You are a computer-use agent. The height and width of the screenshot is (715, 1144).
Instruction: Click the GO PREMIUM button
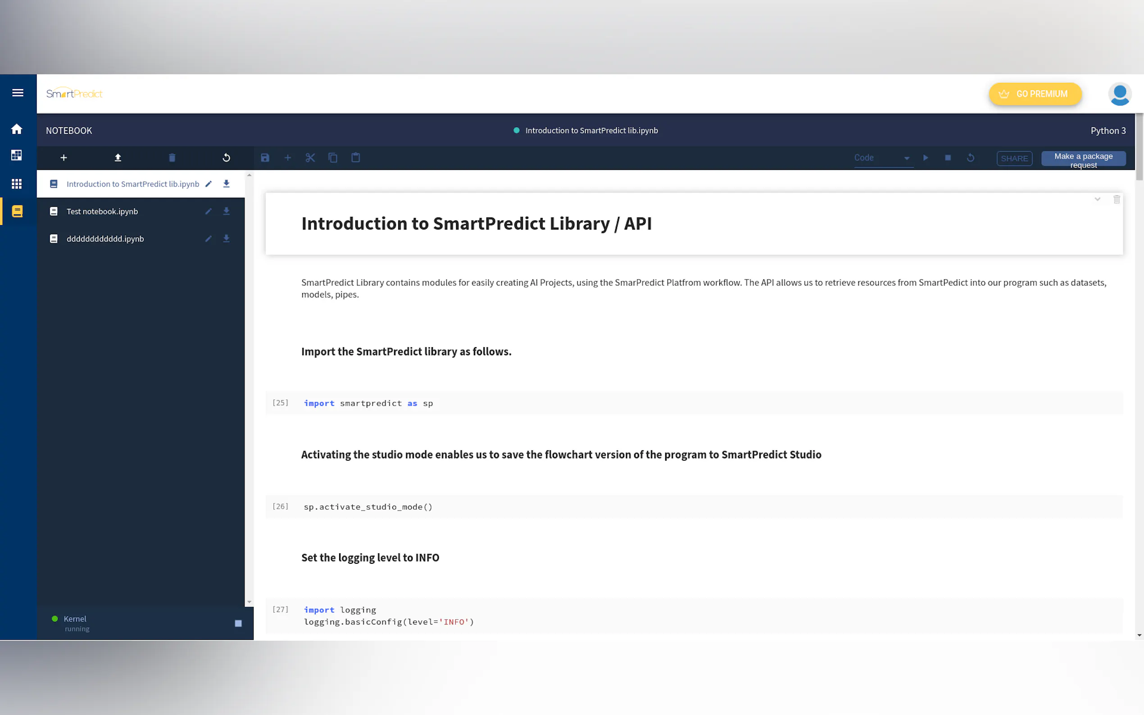pyautogui.click(x=1034, y=94)
